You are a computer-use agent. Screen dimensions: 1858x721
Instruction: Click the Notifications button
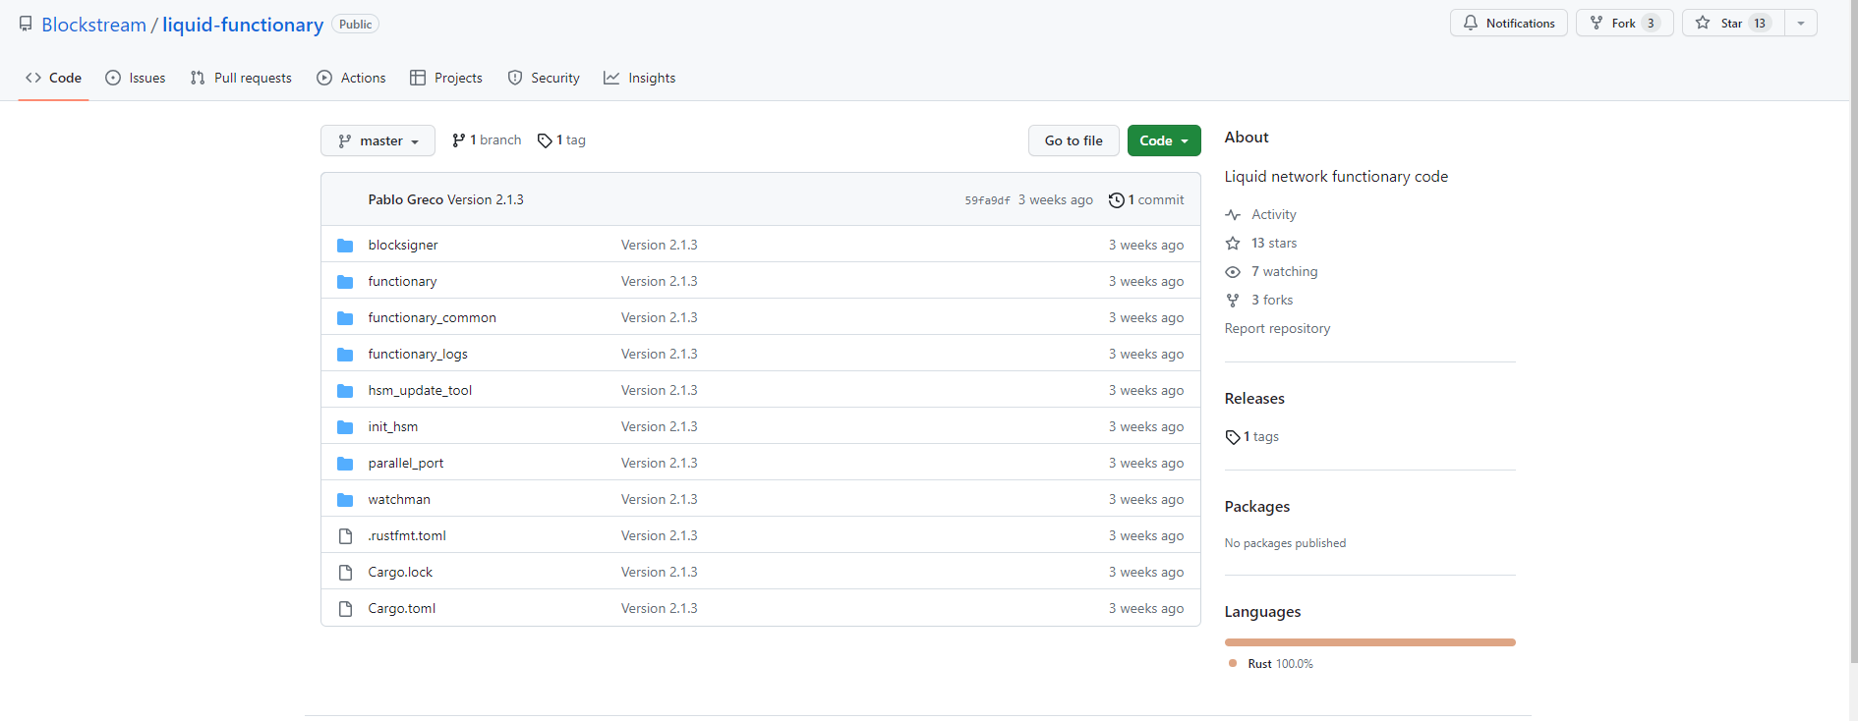[x=1509, y=23]
